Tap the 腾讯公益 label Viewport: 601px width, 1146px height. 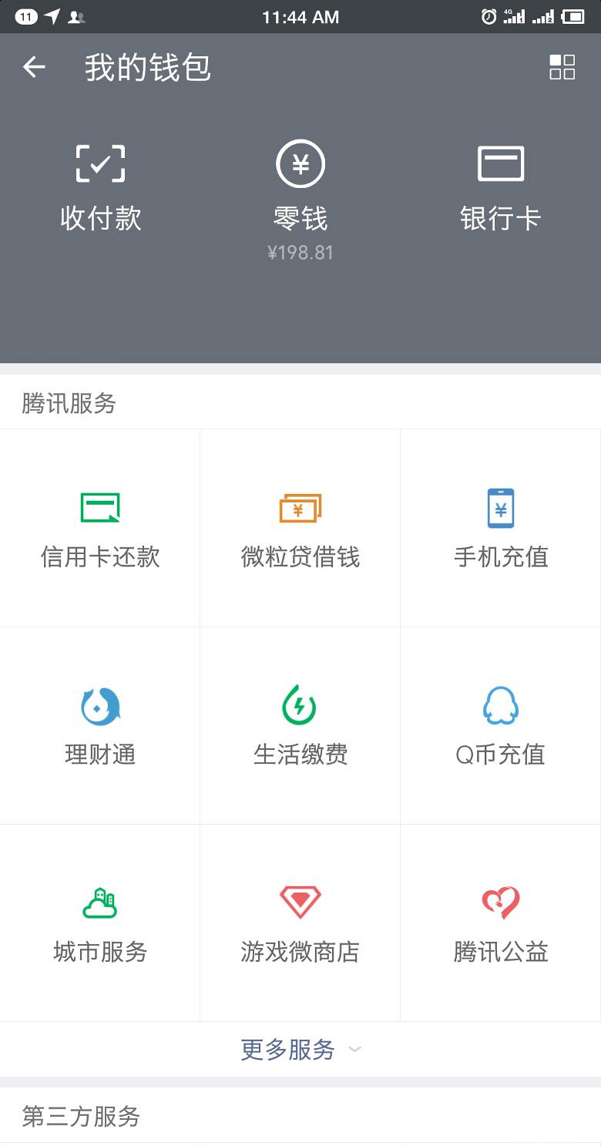(501, 952)
